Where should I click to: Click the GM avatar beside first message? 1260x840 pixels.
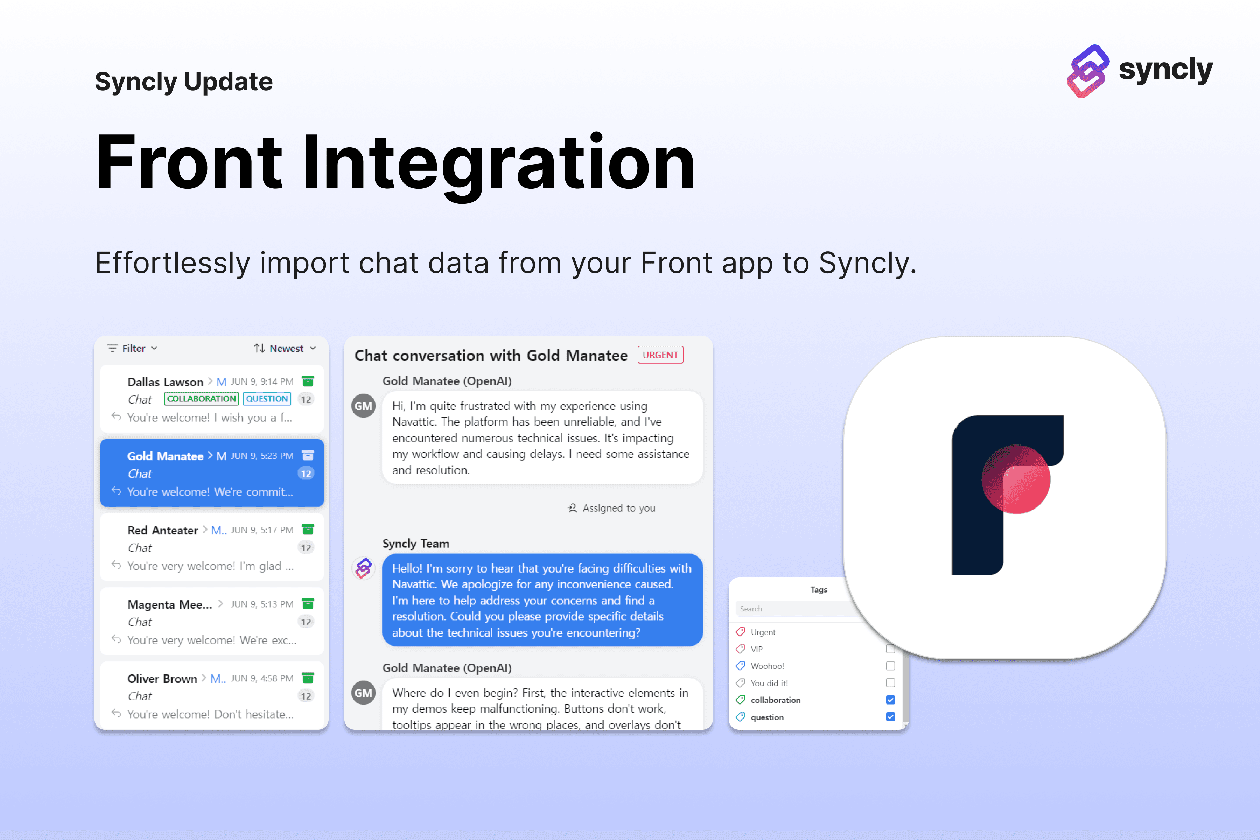[x=363, y=406]
